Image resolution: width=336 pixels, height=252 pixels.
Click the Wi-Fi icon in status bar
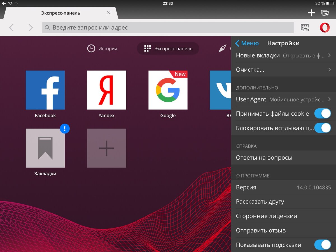[x=10, y=3]
